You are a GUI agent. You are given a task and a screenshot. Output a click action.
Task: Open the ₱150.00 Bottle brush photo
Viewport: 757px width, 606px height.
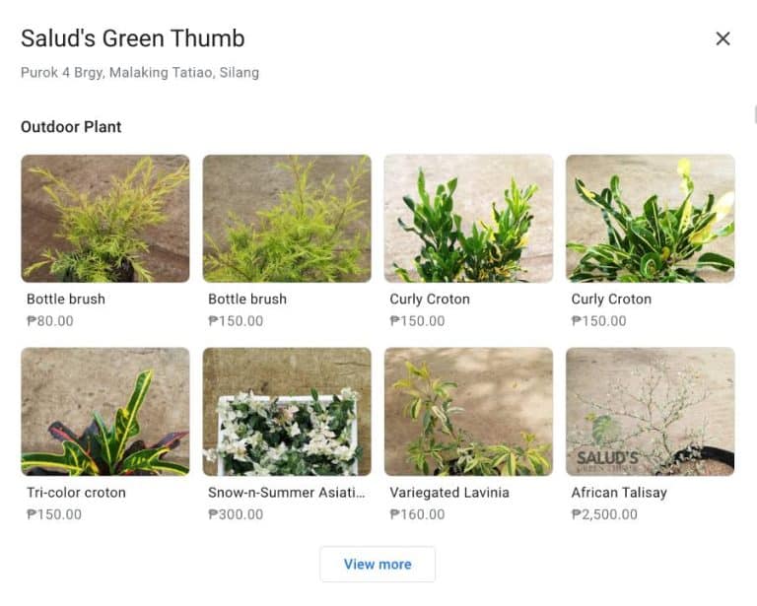pos(287,219)
